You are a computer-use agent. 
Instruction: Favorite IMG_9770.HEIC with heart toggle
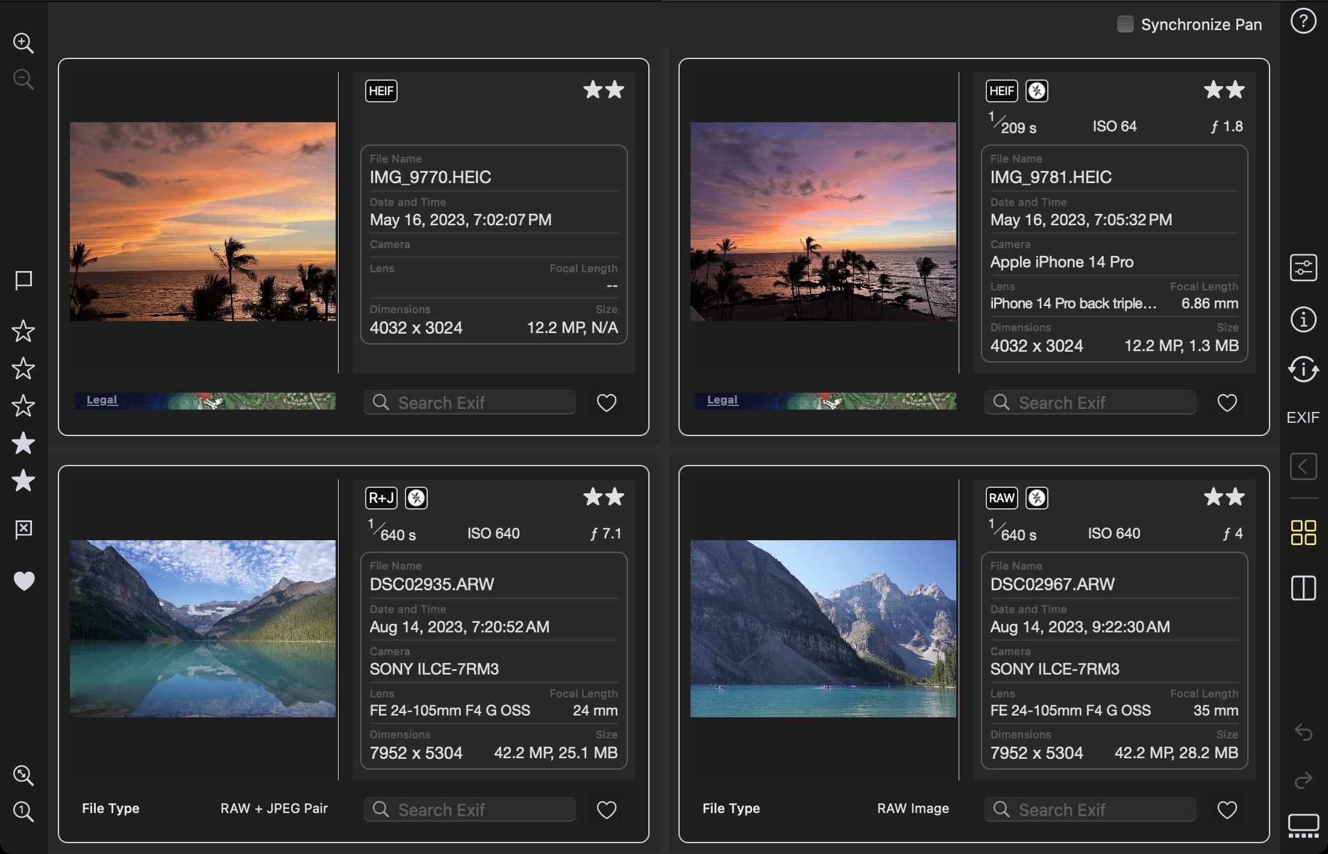pyautogui.click(x=606, y=403)
